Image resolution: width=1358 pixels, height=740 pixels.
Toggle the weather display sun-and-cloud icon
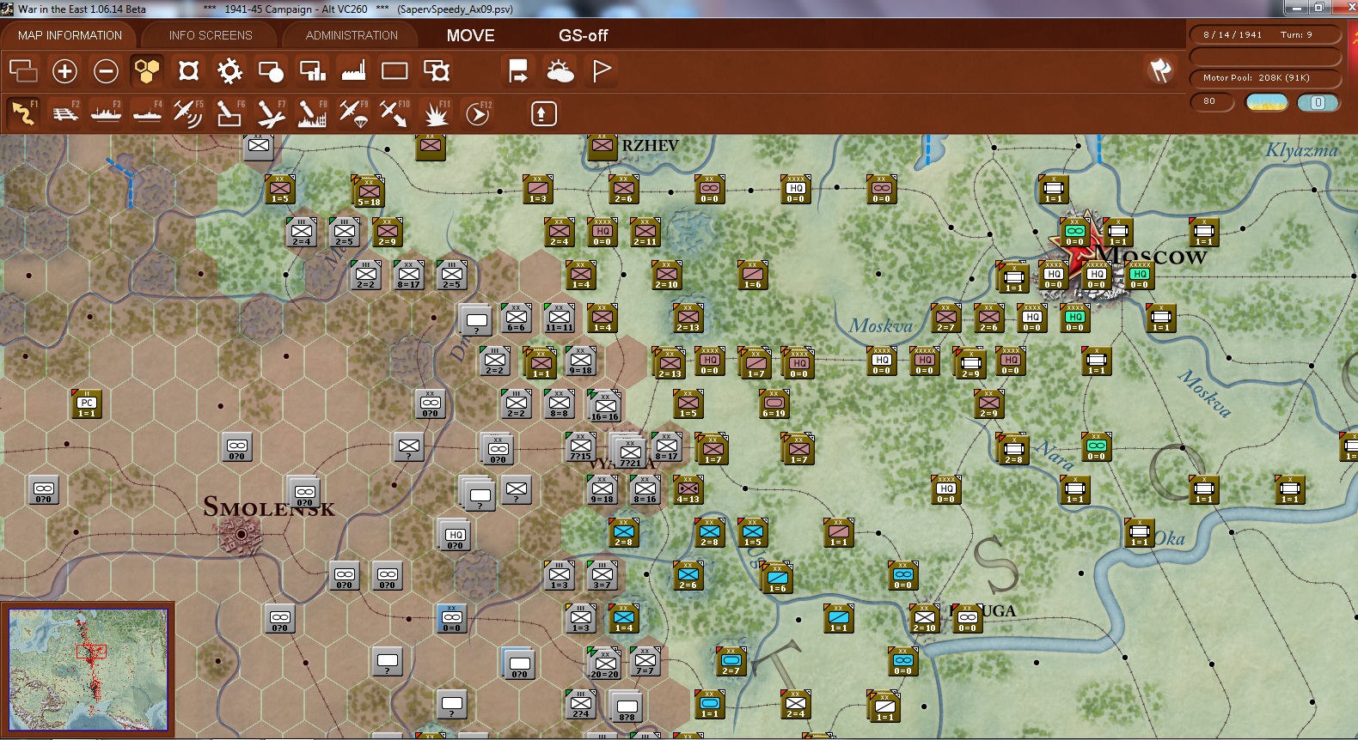560,70
